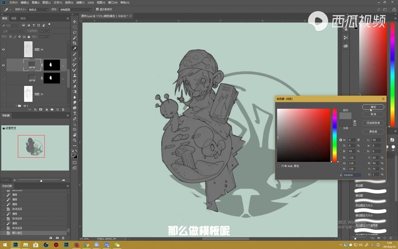Select the Eyedropper tool in the toolbar
The image size is (398, 249).
74,49
